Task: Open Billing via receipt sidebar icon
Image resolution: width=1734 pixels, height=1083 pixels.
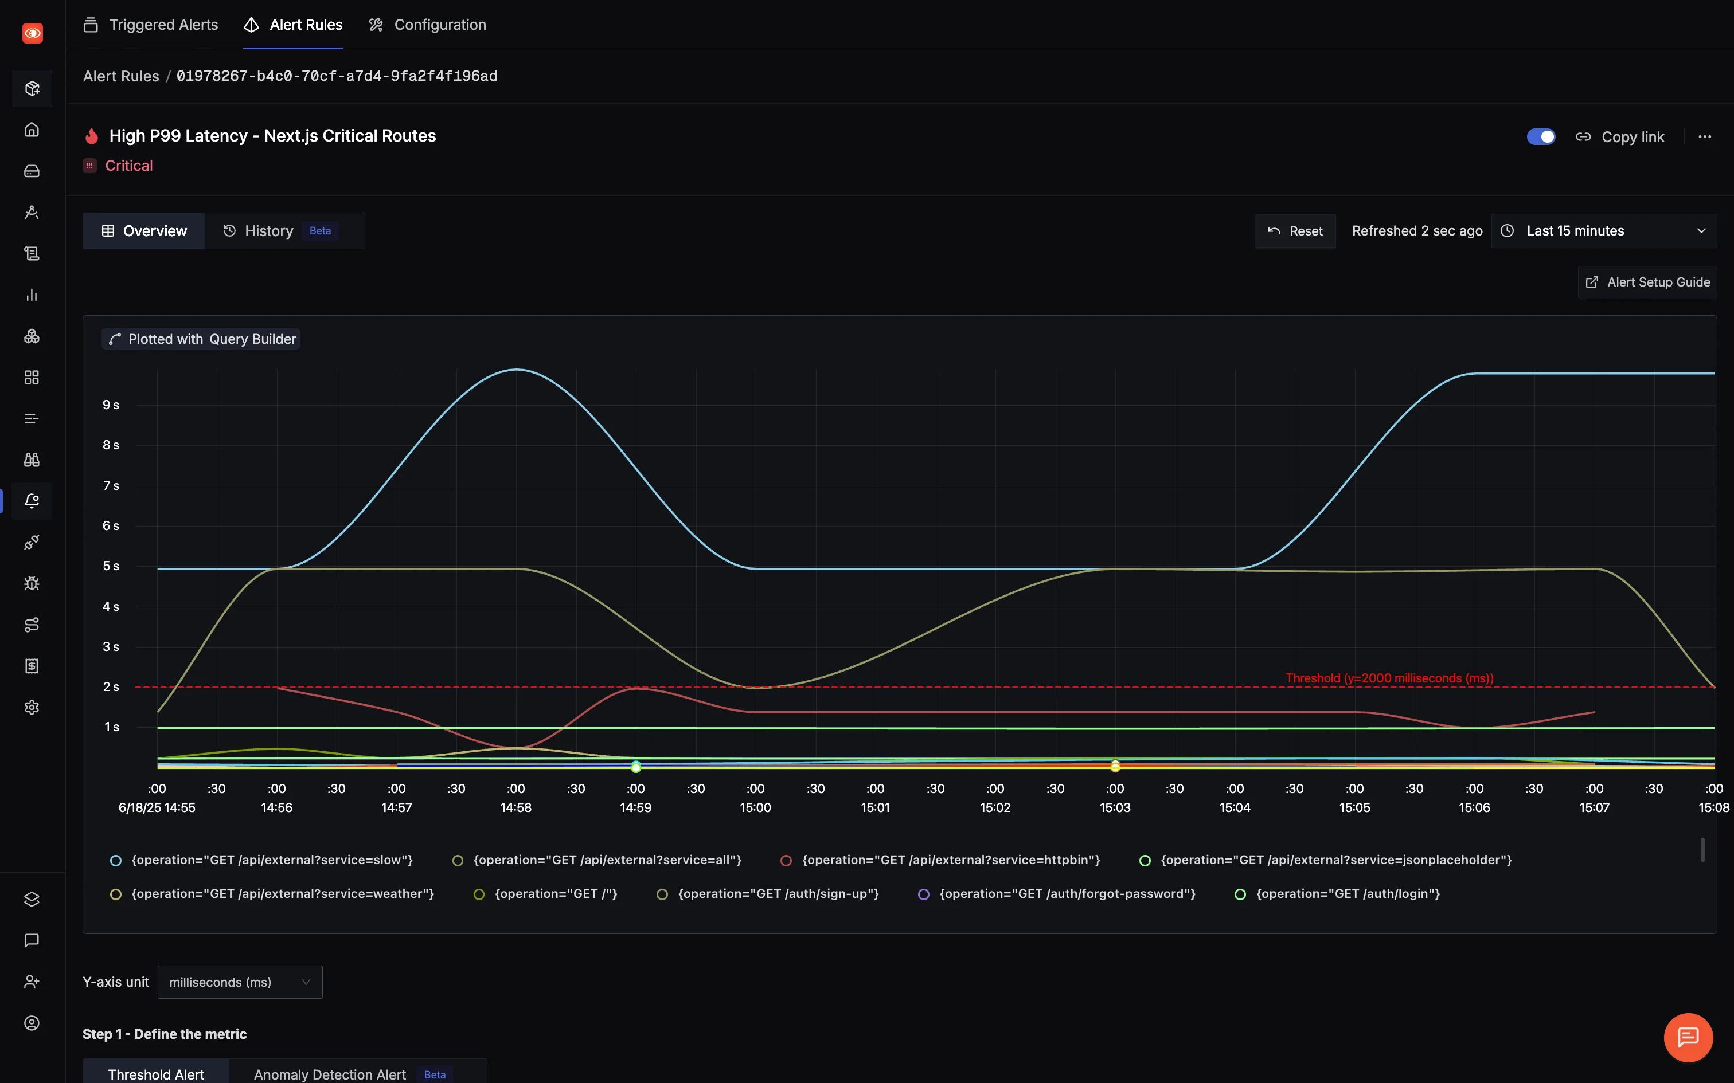Action: click(x=32, y=666)
